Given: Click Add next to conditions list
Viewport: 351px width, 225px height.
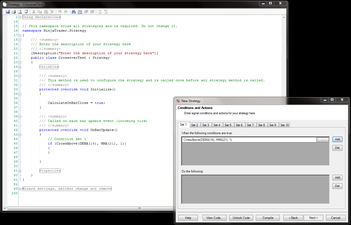Looking at the screenshot, I should [337, 139].
